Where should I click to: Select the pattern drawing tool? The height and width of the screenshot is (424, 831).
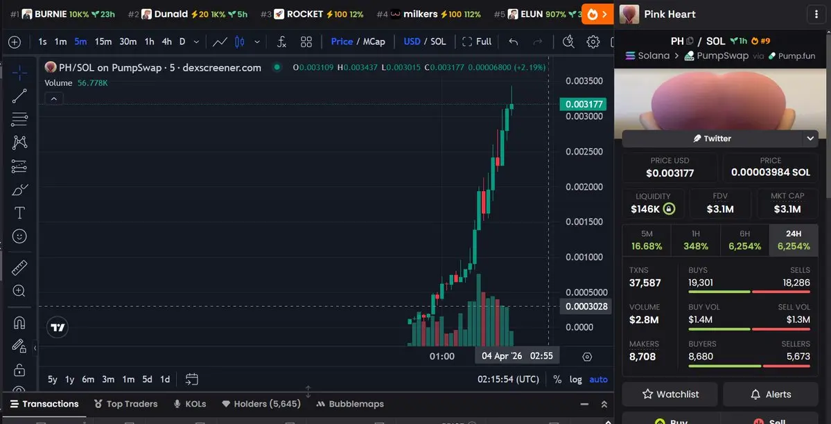[19, 142]
